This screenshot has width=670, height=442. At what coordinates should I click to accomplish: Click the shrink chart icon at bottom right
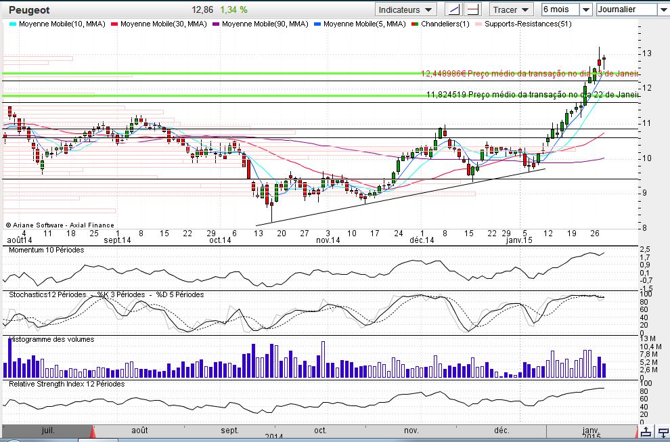tap(663, 432)
